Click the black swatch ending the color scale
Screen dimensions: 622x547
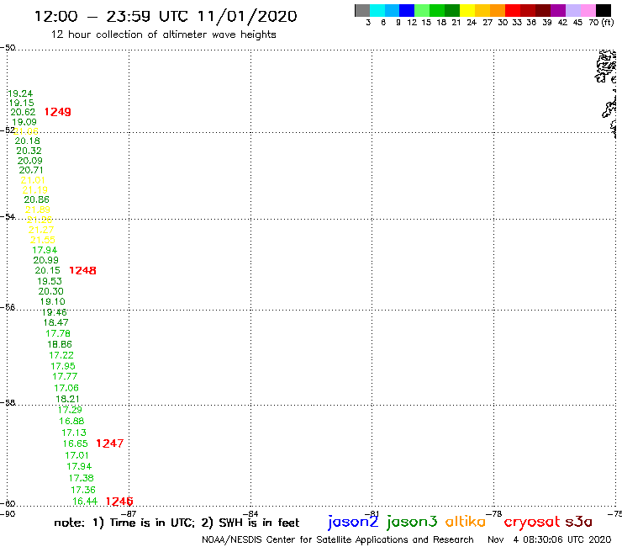coord(604,10)
